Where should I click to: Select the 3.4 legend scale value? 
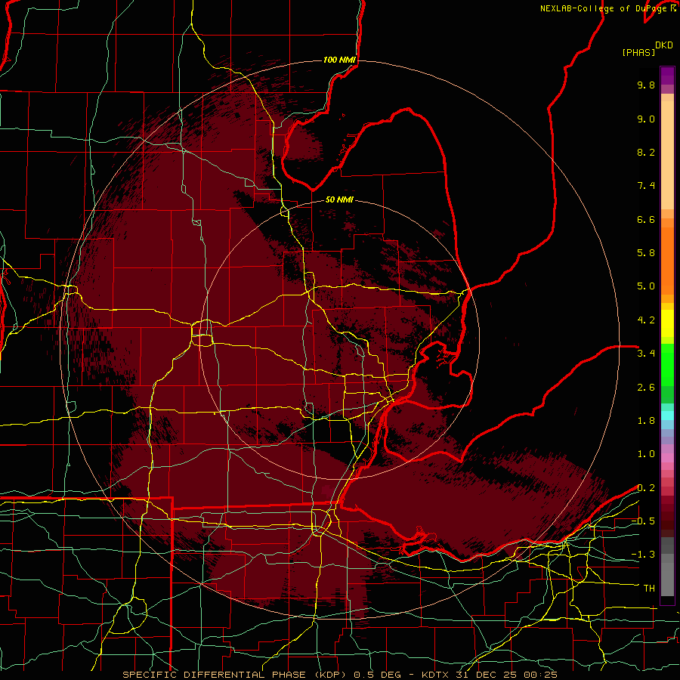(646, 354)
